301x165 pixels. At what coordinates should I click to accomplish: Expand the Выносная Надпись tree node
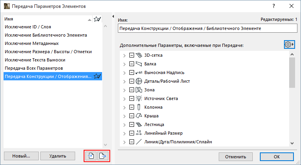125,73
